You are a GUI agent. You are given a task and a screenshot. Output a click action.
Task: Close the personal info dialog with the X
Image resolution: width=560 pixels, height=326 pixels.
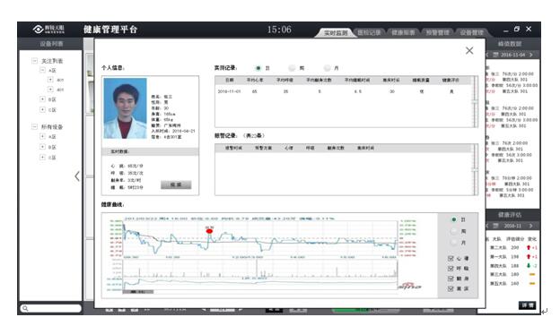pyautogui.click(x=469, y=50)
